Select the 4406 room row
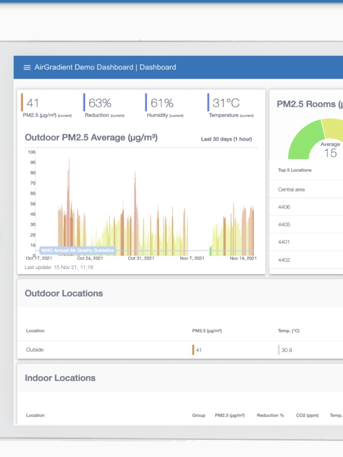The image size is (343, 457). pyautogui.click(x=306, y=207)
